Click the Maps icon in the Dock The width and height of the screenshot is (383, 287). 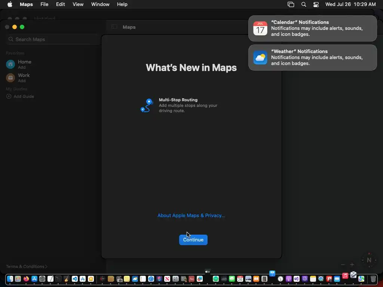(x=361, y=279)
